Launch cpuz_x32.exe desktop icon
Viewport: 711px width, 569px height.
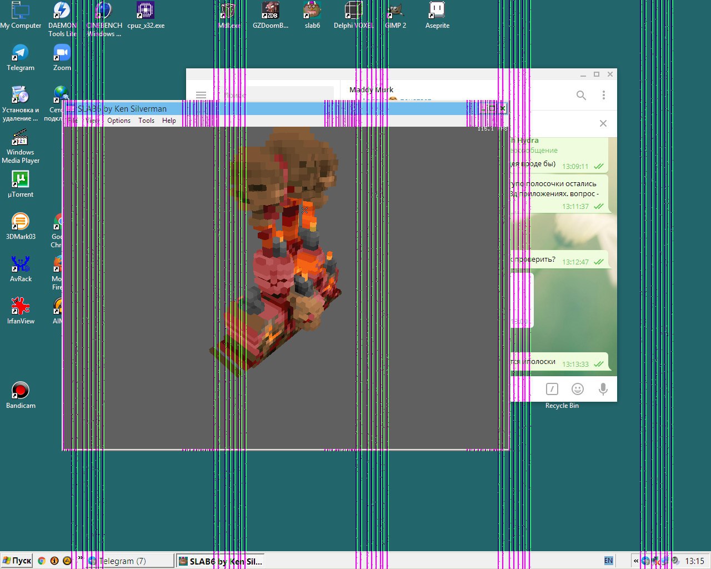pyautogui.click(x=146, y=16)
